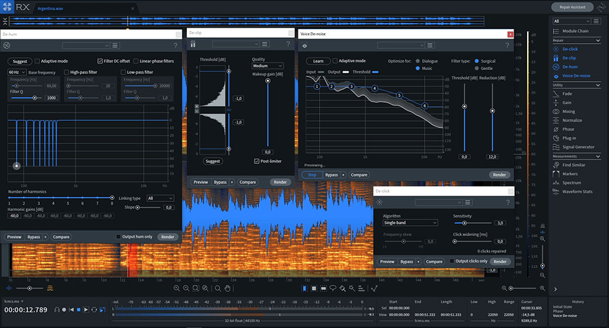
Task: Click the De-hum help question mark
Action: (175, 46)
